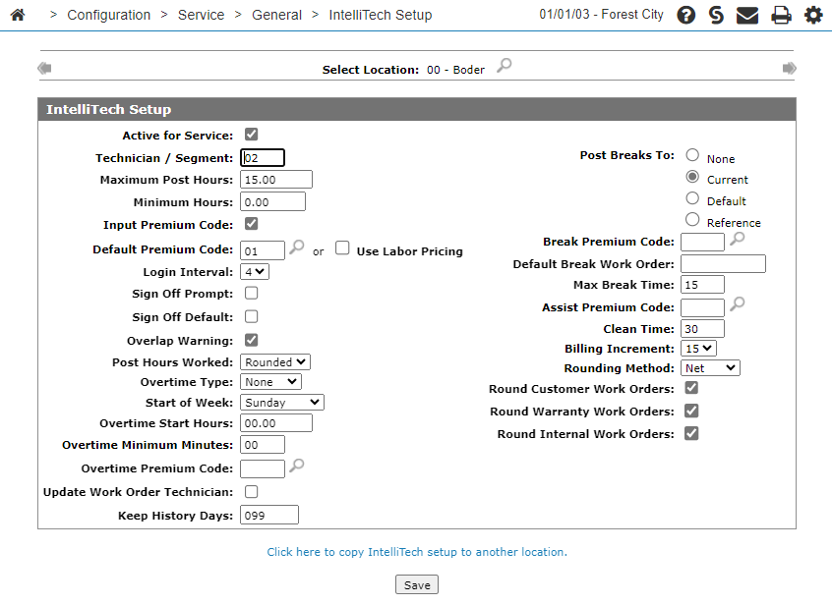Open the Rounding Method dropdown
The height and width of the screenshot is (605, 832).
(x=710, y=368)
